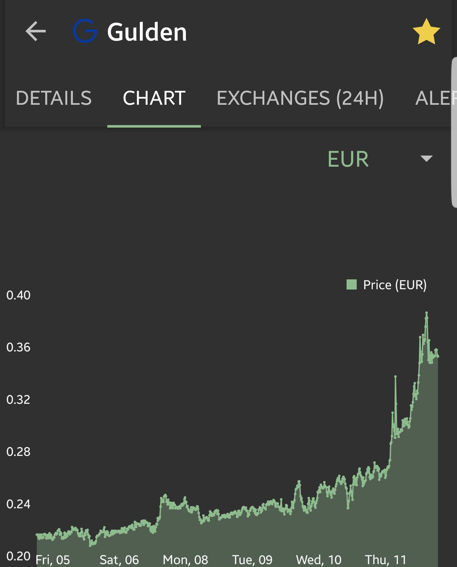This screenshot has width=457, height=567.
Task: Tap the back arrow icon
Action: point(36,31)
